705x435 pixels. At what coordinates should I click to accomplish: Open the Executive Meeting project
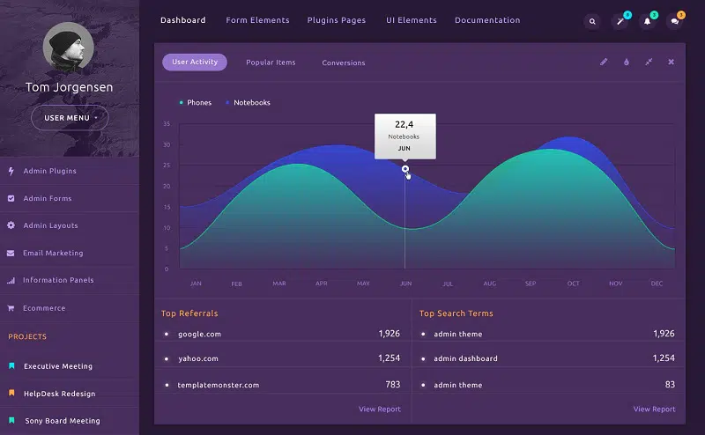[x=58, y=366]
